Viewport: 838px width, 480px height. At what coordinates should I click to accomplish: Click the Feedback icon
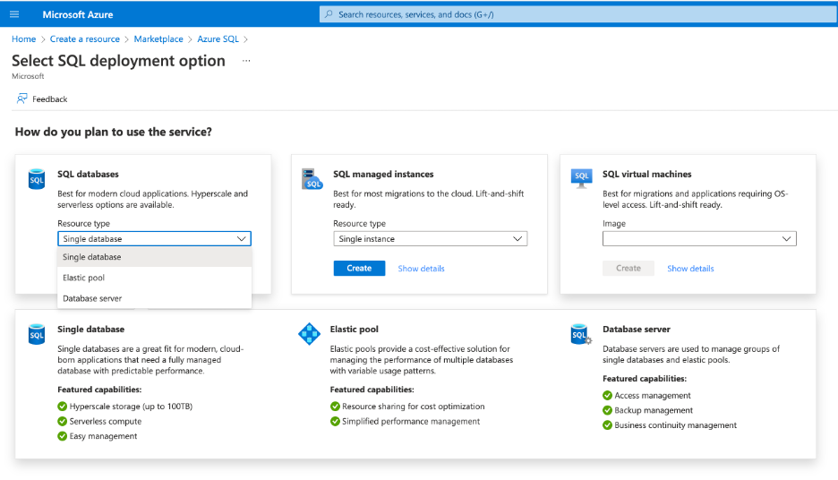coord(22,99)
